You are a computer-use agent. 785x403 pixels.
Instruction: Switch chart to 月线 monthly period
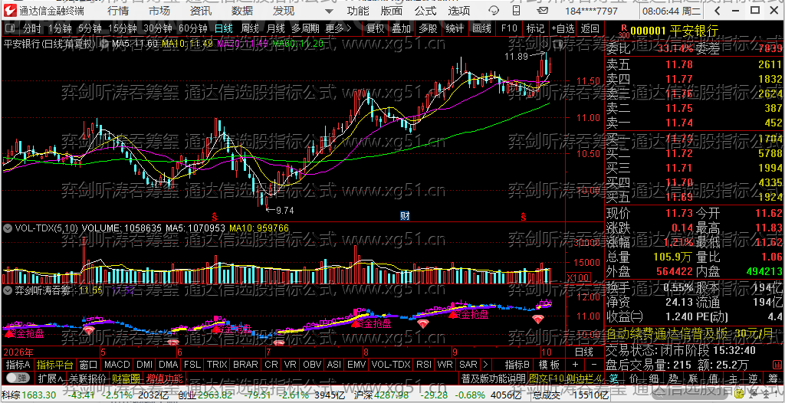276,28
